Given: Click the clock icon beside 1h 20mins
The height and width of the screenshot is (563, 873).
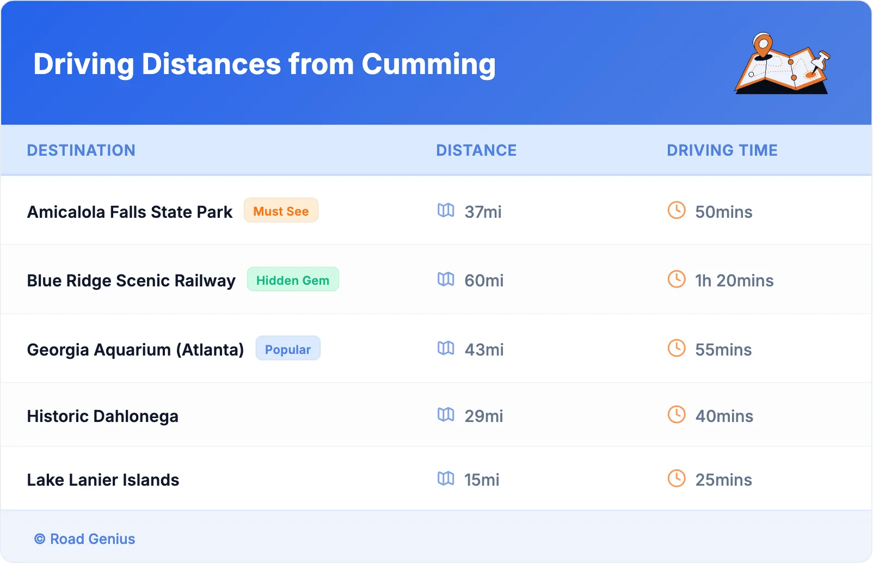Looking at the screenshot, I should coord(677,279).
